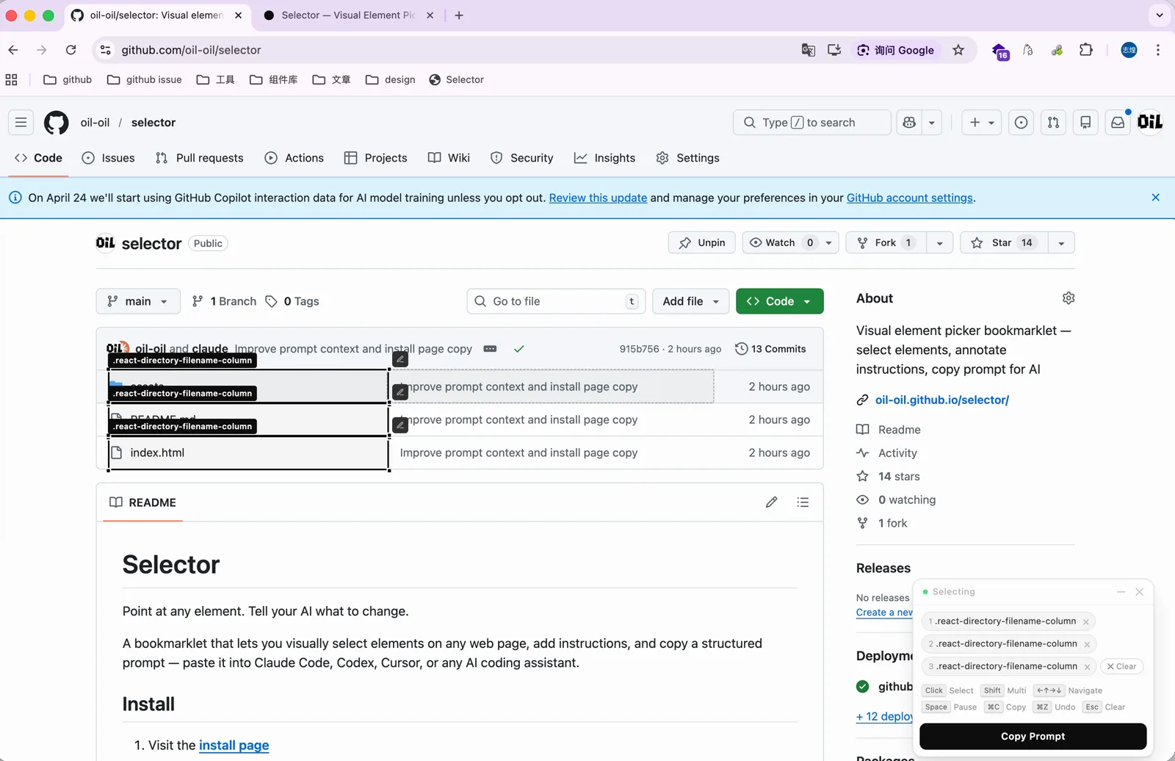Open the 13 Commits history link
This screenshot has width=1175, height=761.
[771, 349]
